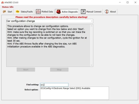Open the About tab
This screenshot has width=139, height=104.
[113, 12]
